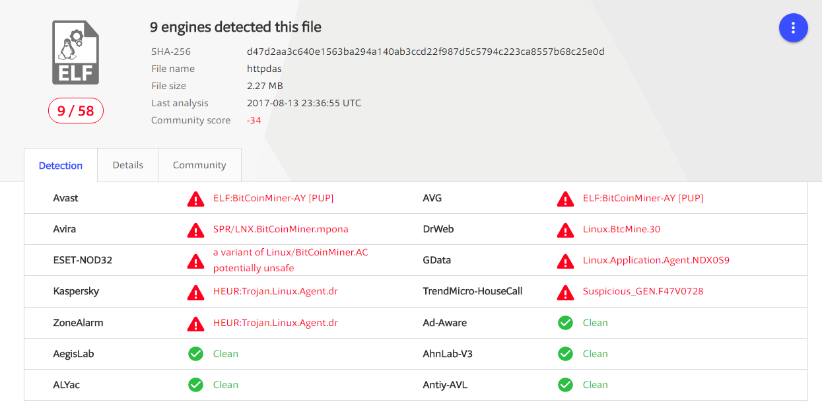The width and height of the screenshot is (822, 402).
Task: Click the warning icon in the Kaspersky row
Action: pos(195,292)
